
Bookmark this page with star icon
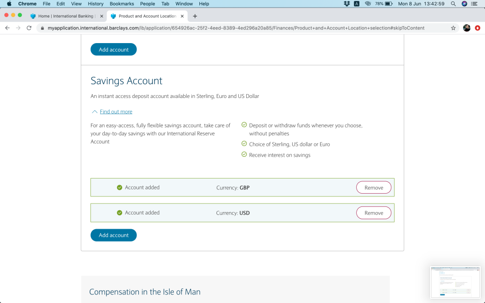coord(453,28)
